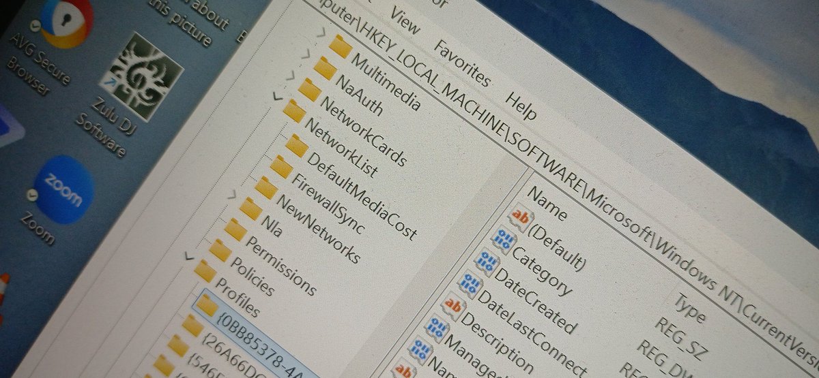
Task: Select the Multimedia key label
Action: pyautogui.click(x=386, y=82)
